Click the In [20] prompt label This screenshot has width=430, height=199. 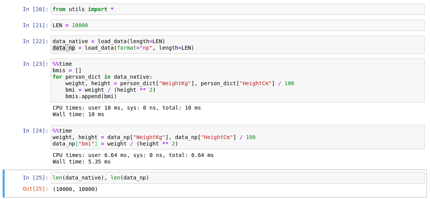coord(36,9)
